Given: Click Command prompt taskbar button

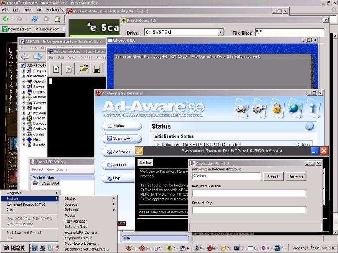Looking at the screenshot, I should pyautogui.click(x=240, y=248).
